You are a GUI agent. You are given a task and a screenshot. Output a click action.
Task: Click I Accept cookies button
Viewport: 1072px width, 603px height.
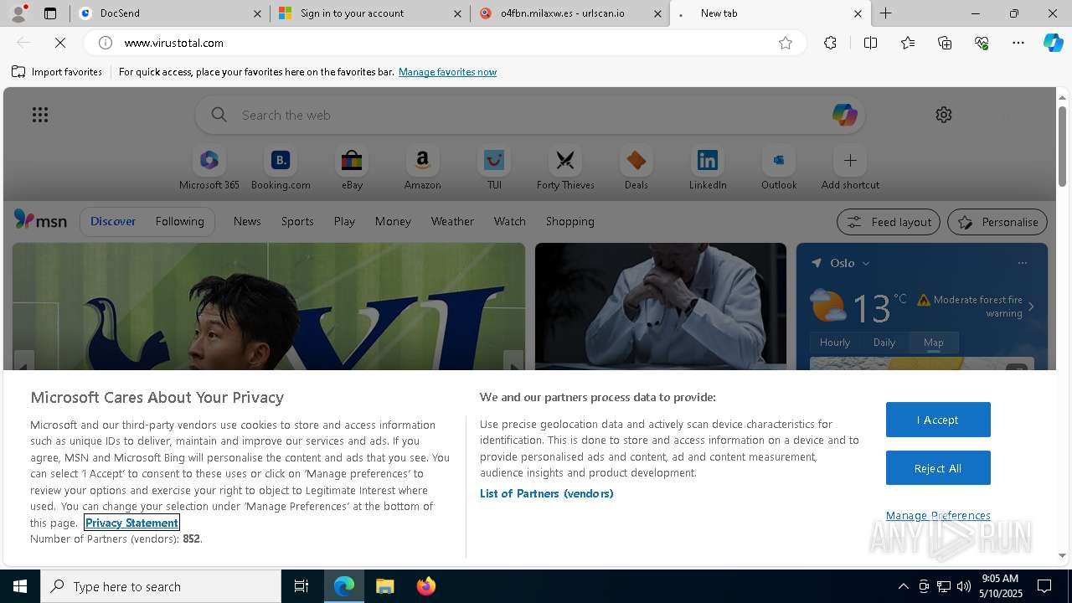938,420
